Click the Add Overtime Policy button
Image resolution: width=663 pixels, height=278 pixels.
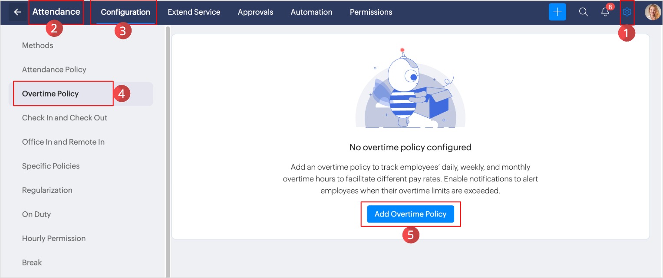point(410,214)
